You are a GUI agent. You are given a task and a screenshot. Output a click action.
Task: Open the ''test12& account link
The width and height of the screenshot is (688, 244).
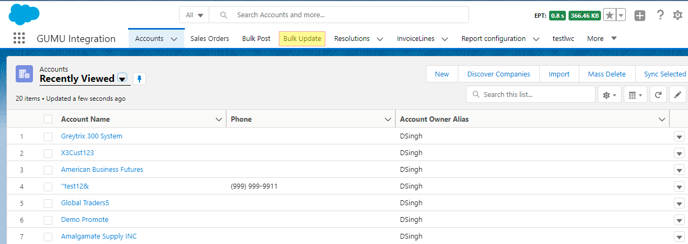point(75,186)
